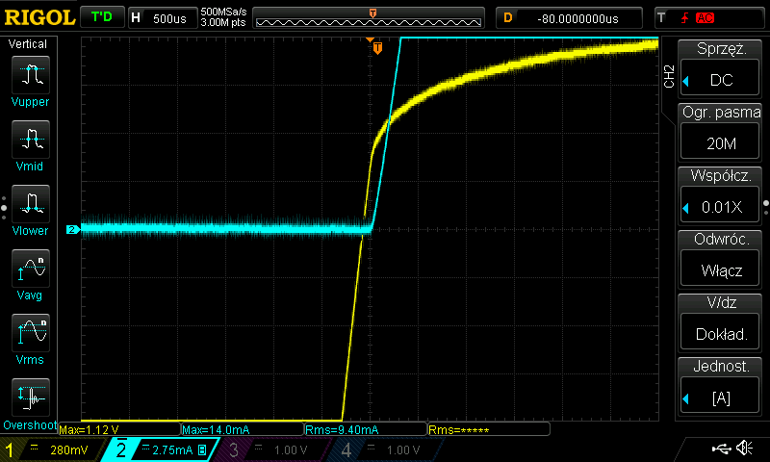Select the Vrms measurement icon

[x=31, y=332]
